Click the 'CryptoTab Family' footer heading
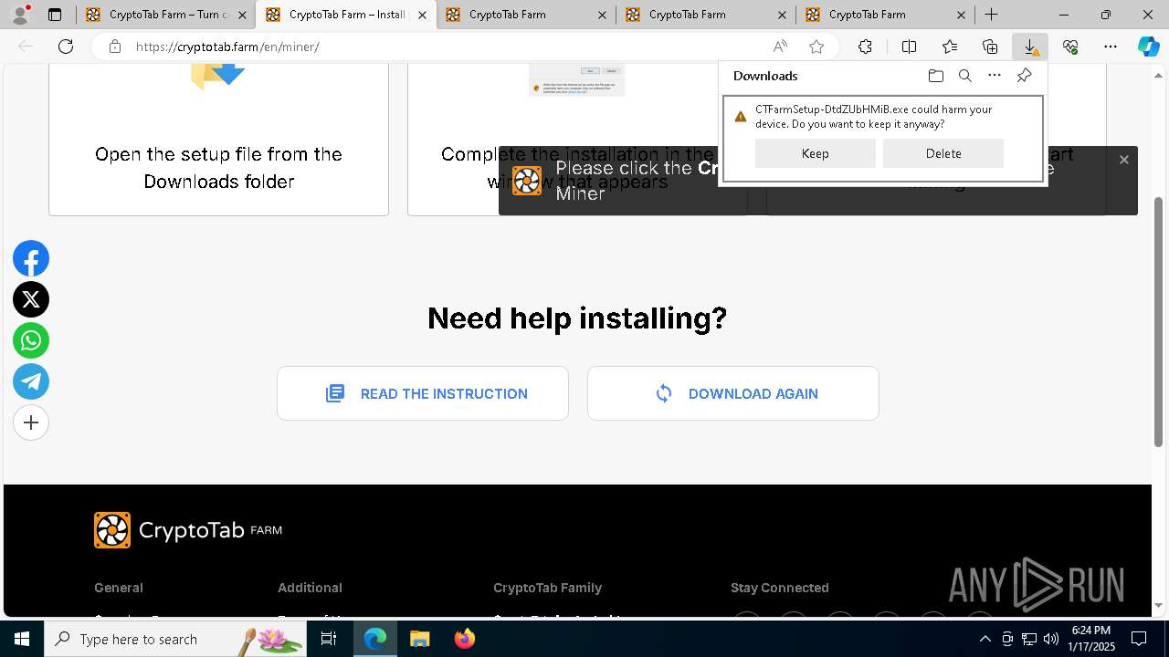 (x=547, y=588)
